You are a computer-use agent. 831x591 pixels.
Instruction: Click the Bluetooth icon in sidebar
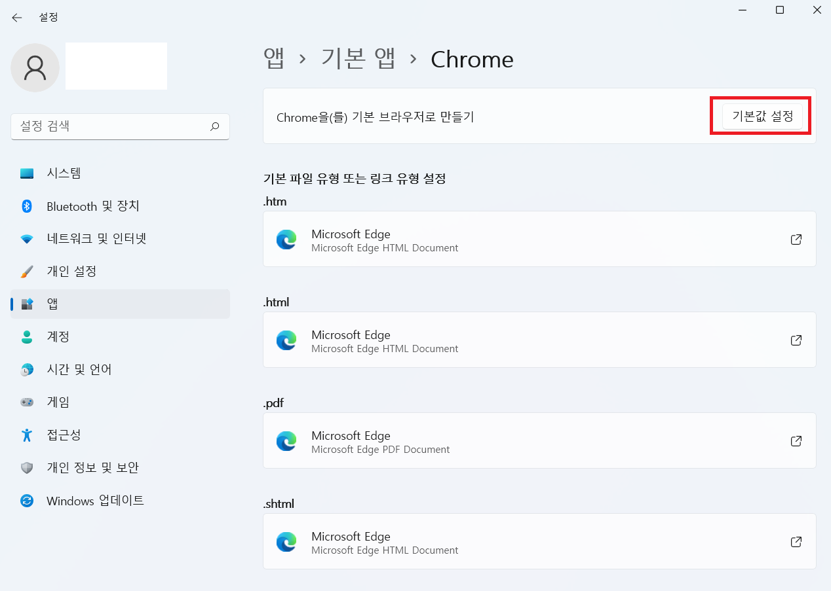click(x=27, y=206)
